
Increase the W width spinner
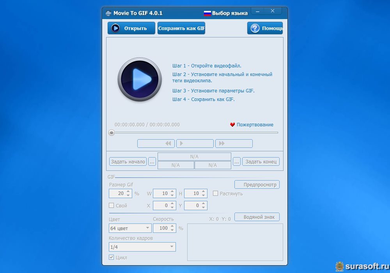click(x=172, y=191)
